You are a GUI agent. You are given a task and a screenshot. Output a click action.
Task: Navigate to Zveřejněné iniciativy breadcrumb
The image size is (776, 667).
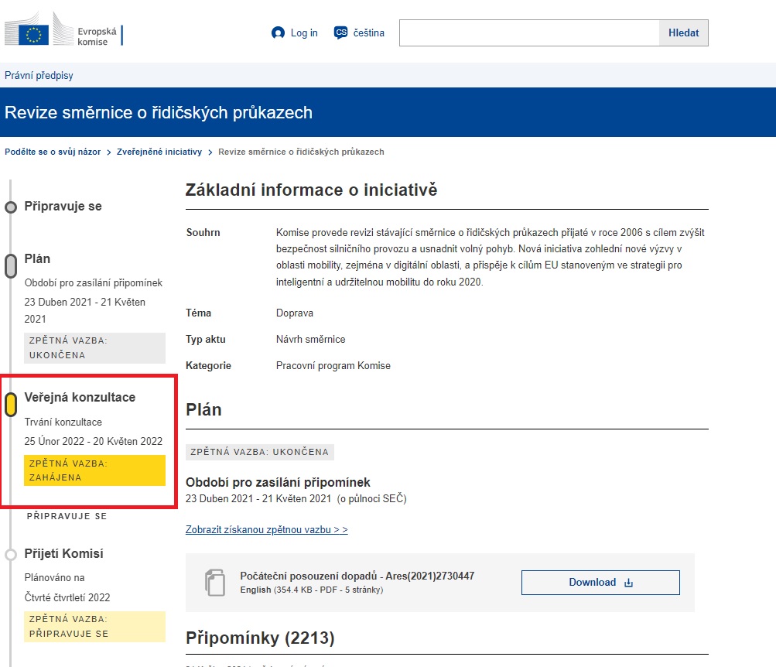tap(159, 152)
